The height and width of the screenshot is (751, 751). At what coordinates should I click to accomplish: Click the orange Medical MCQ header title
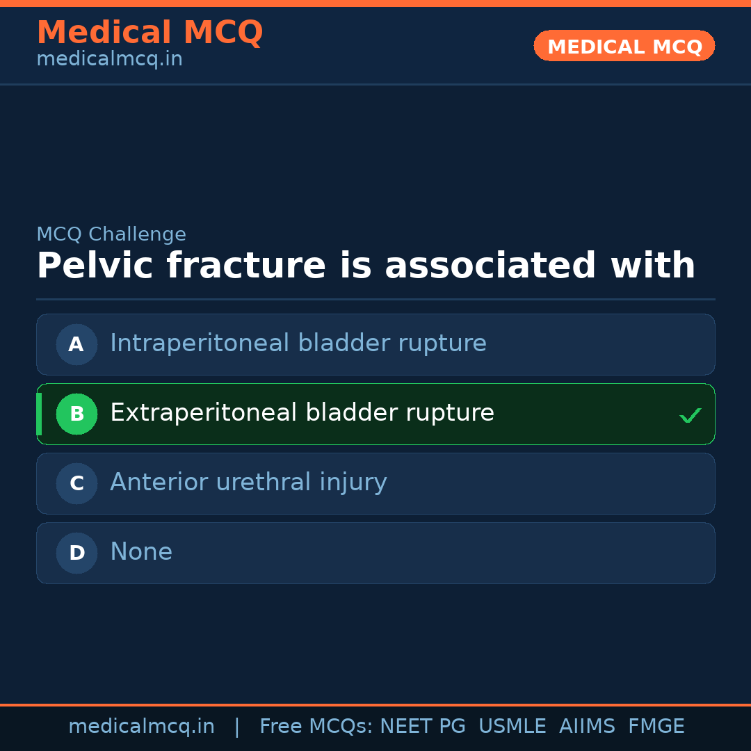pyautogui.click(x=150, y=33)
